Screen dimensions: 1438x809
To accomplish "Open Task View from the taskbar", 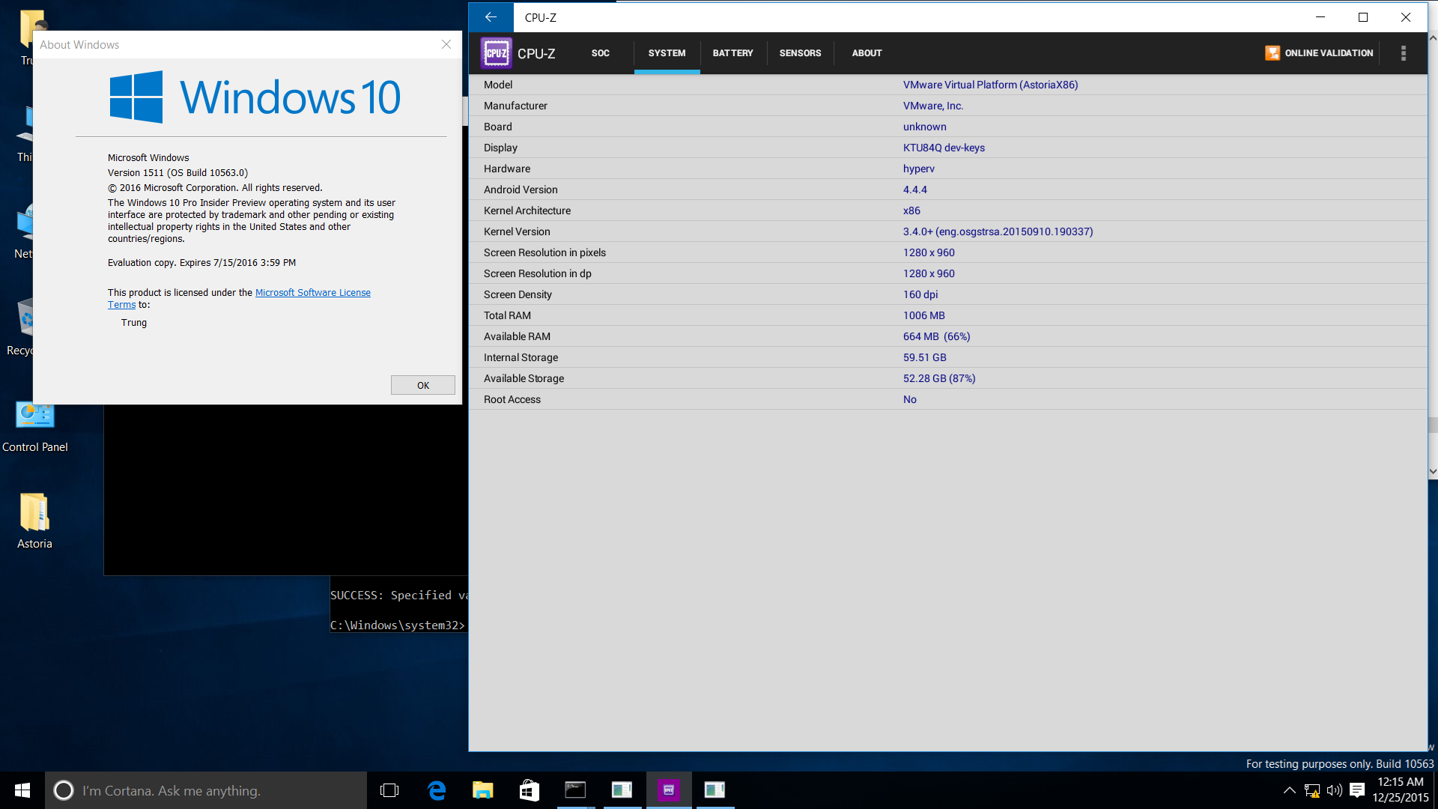I will pos(389,790).
